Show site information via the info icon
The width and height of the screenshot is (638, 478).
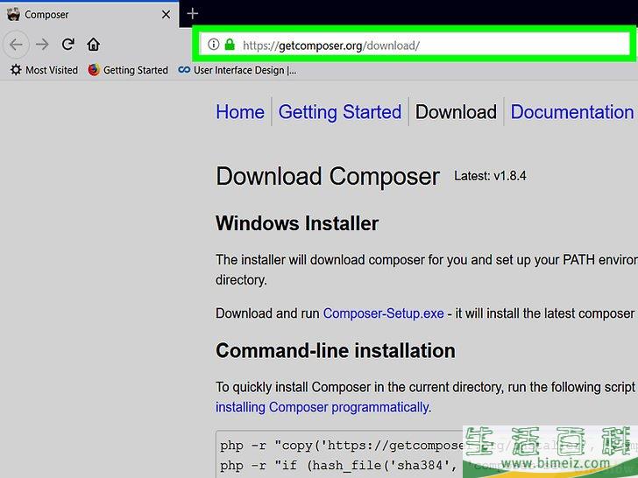[x=213, y=45]
